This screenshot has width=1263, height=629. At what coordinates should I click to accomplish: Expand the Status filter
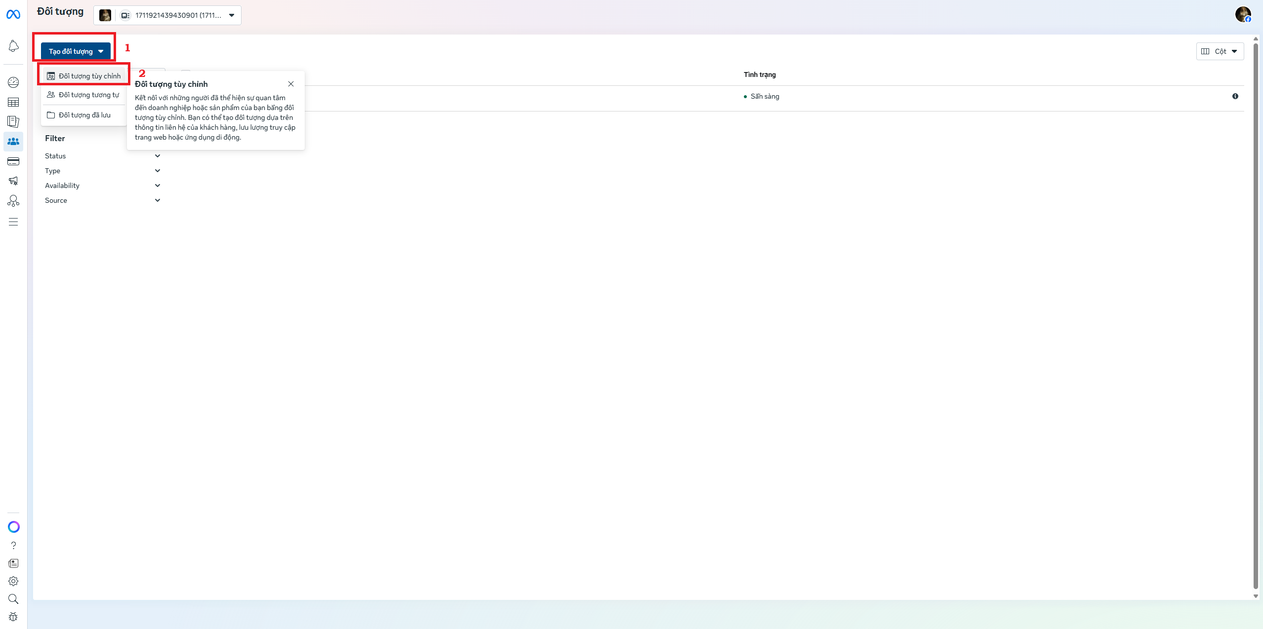pyautogui.click(x=157, y=155)
